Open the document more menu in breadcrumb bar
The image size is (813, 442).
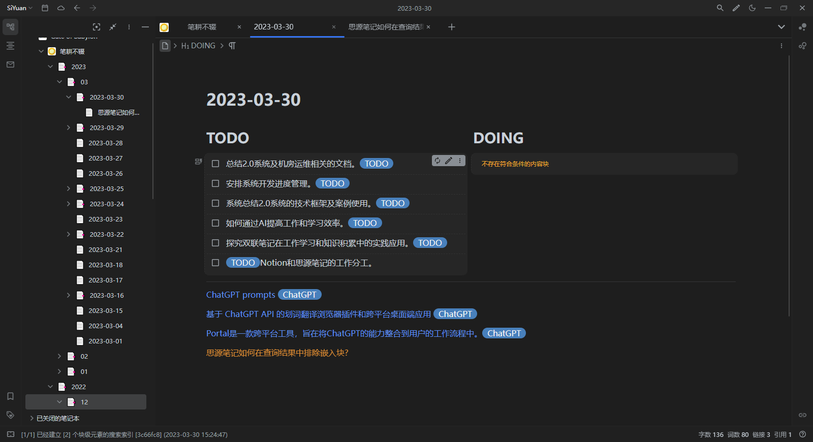click(x=781, y=46)
